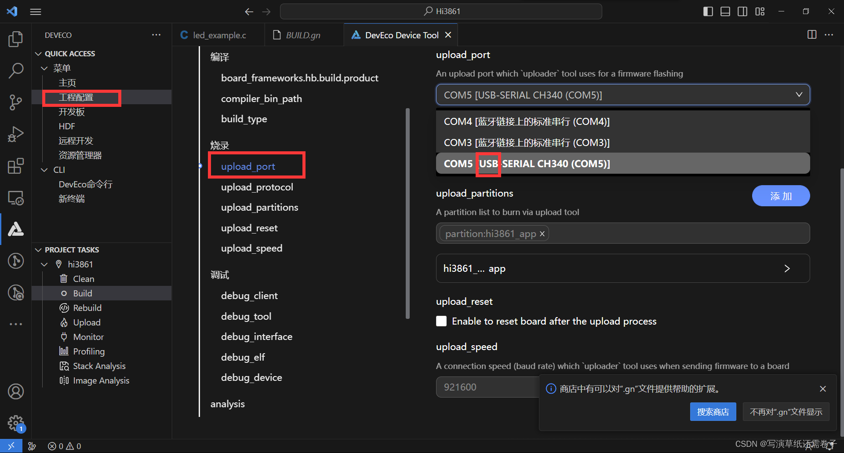Collapse the 菜单 tree group
Image resolution: width=844 pixels, height=453 pixels.
44,68
